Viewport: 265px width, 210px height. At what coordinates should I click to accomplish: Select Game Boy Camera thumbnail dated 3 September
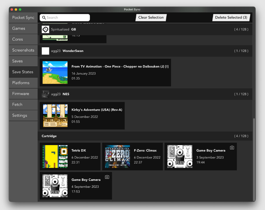[x=180, y=156]
